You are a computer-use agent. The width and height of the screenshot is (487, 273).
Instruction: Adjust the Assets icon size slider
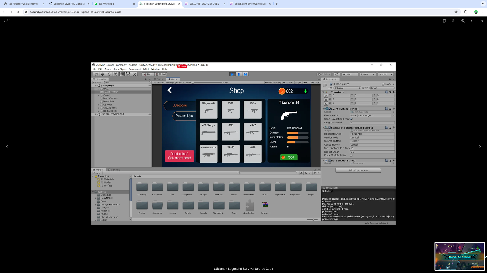click(312, 220)
